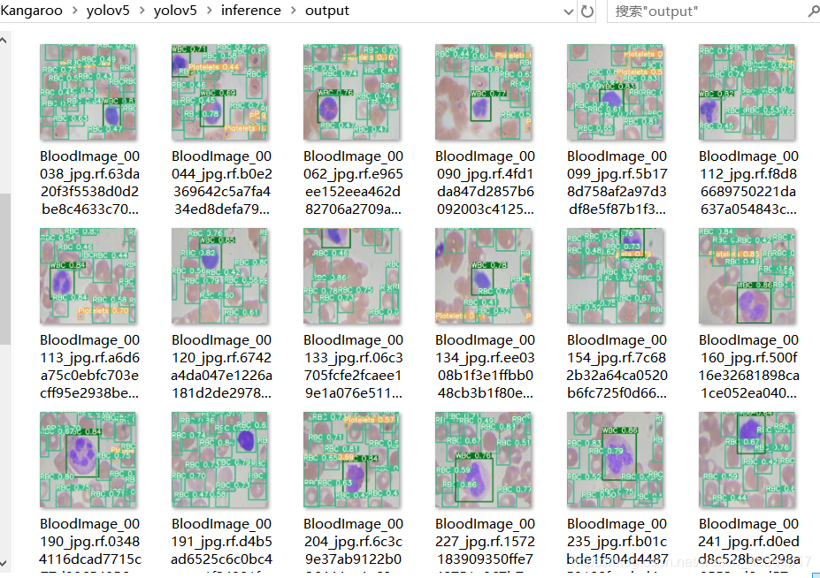
Task: Click the down arrow of left scrollbar
Action: (4, 562)
